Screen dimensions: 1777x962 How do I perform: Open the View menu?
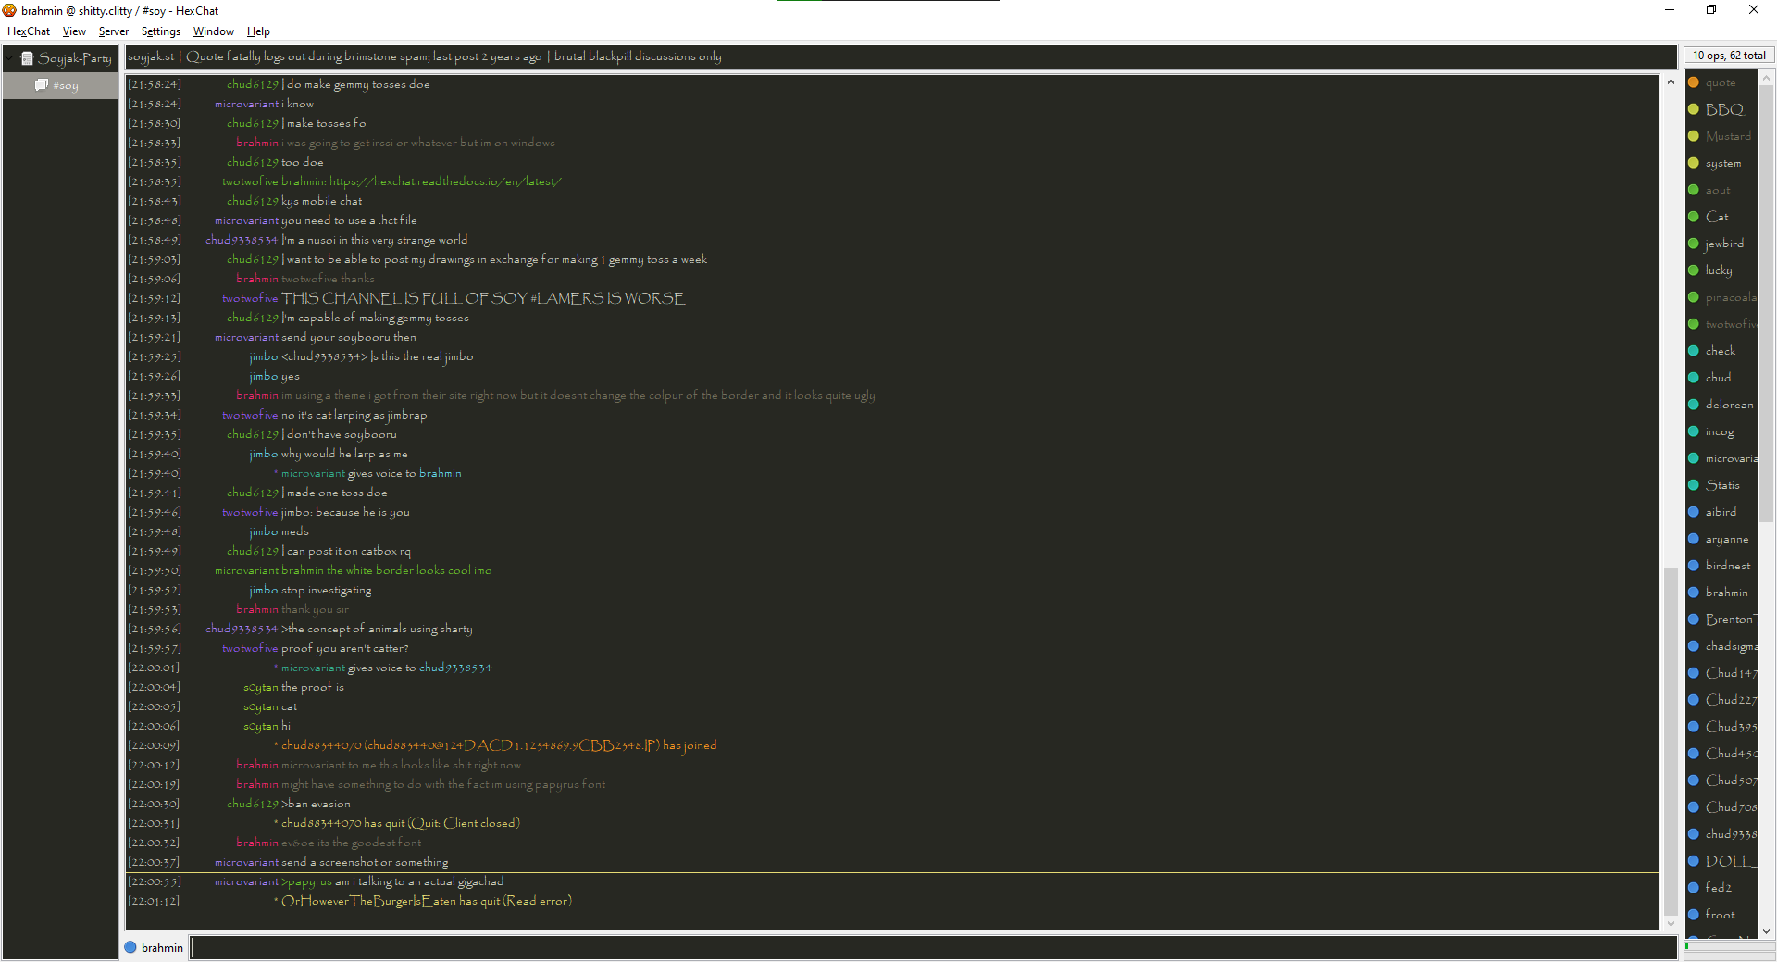click(x=74, y=31)
